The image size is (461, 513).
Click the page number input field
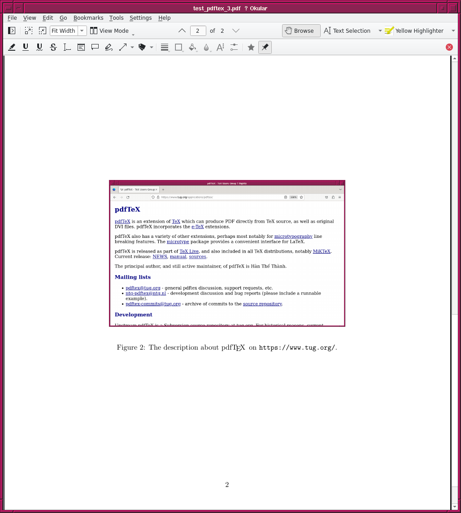click(198, 31)
